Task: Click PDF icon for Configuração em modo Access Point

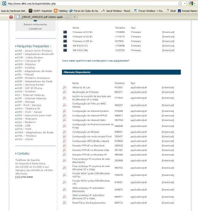Action: [65, 137]
